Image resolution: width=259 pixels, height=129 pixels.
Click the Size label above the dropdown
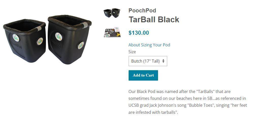coord(132,52)
